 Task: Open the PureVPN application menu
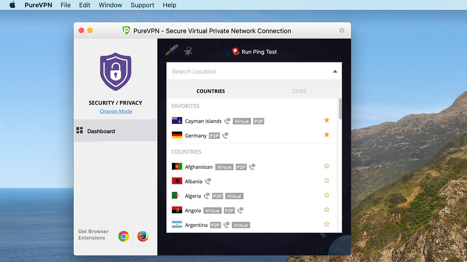pyautogui.click(x=38, y=5)
